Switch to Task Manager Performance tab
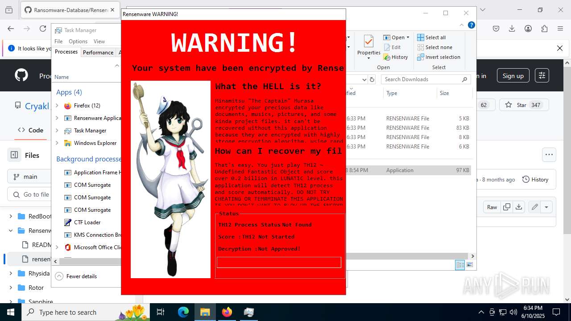The width and height of the screenshot is (571, 321). click(x=98, y=52)
